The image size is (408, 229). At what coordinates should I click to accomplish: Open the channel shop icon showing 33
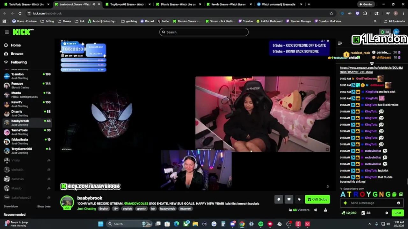[x=366, y=213]
